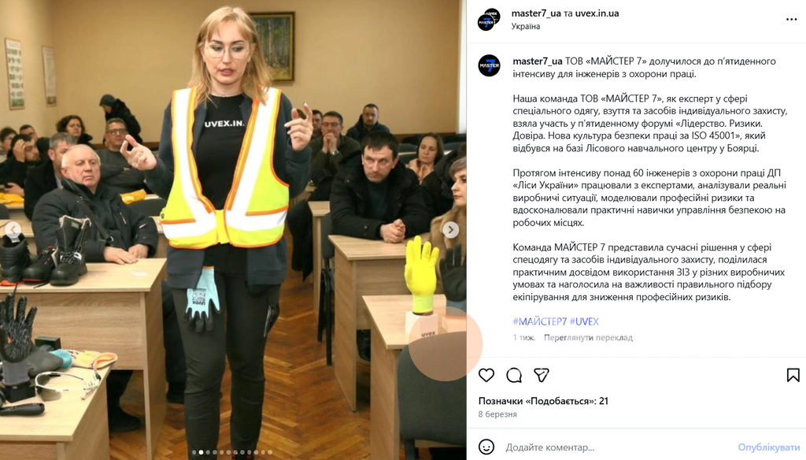This screenshot has height=460, width=806.
Task: Open more options three-dot menu
Action: pyautogui.click(x=791, y=20)
